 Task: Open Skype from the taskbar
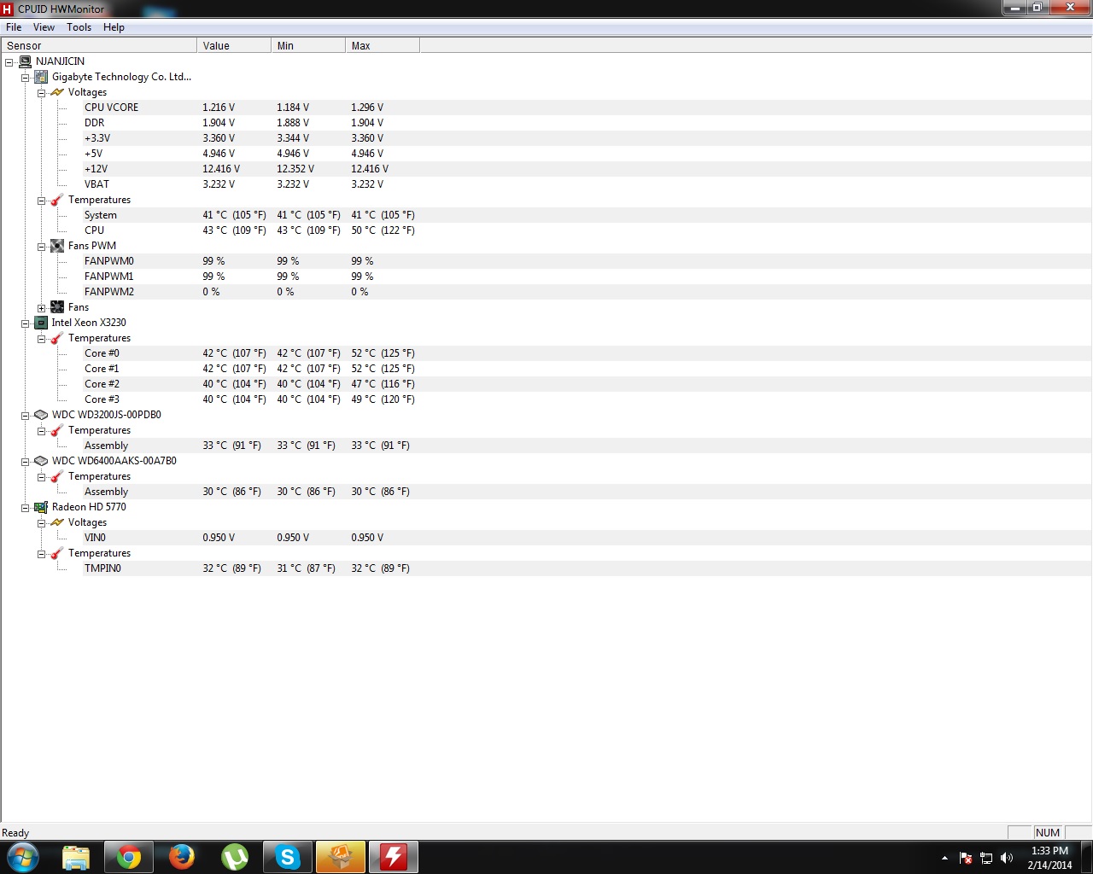click(288, 857)
